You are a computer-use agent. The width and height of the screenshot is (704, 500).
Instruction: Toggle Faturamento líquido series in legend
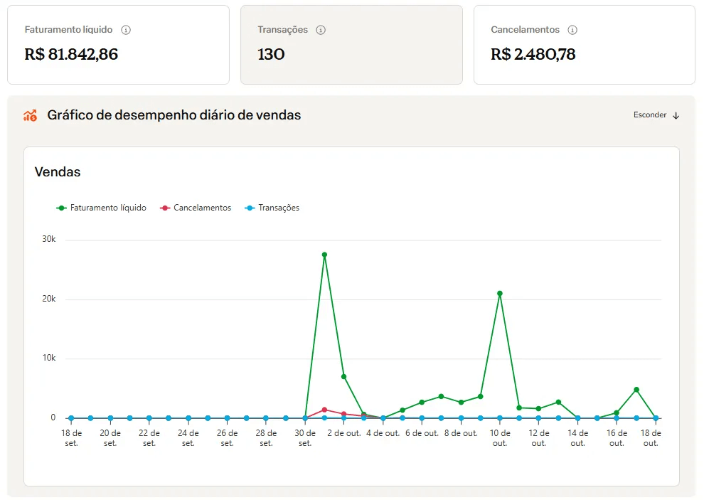pos(107,208)
